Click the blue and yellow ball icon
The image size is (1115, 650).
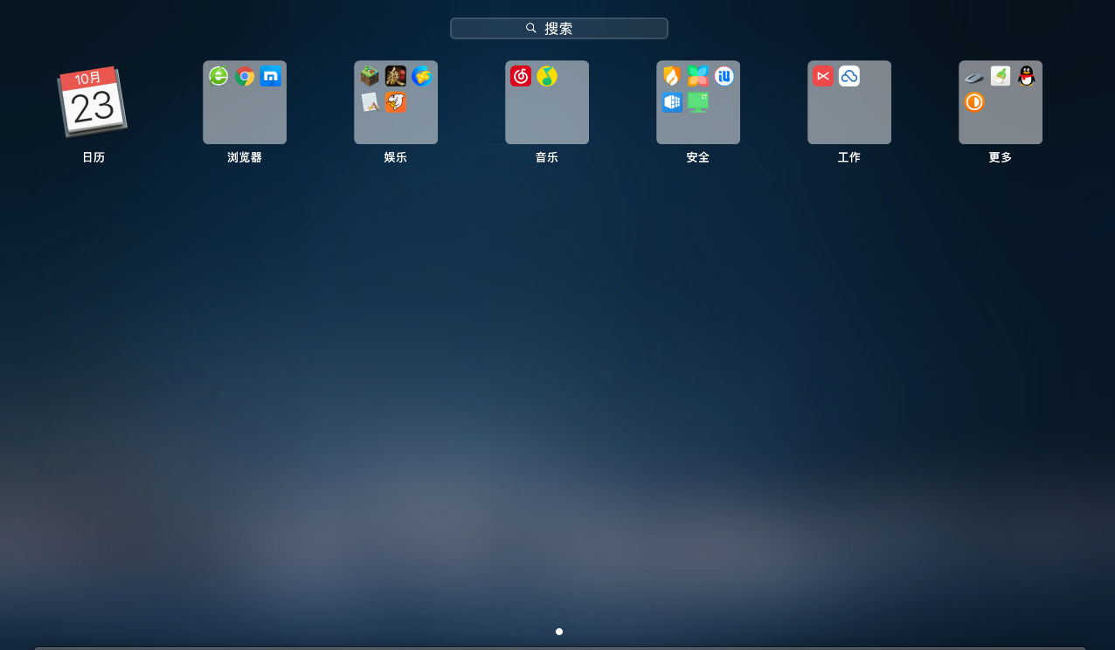coord(422,76)
